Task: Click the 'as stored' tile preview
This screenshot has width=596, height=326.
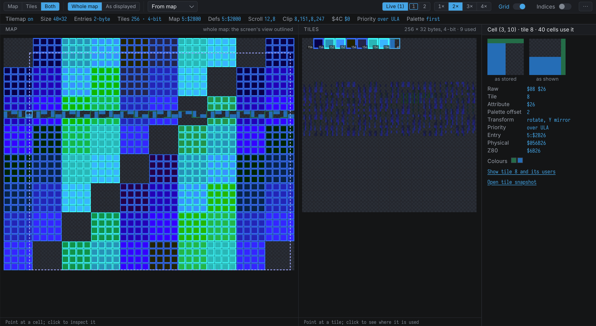Action: pyautogui.click(x=506, y=57)
